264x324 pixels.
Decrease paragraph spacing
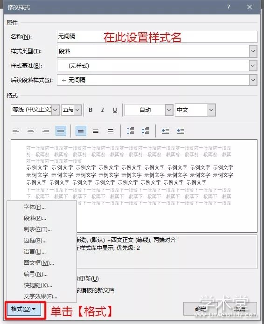[x=146, y=131]
